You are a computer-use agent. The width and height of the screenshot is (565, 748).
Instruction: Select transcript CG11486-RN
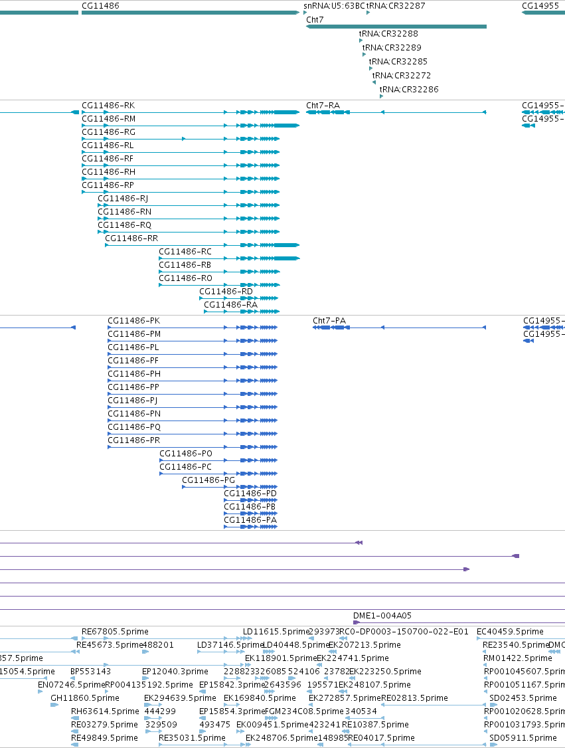(124, 212)
